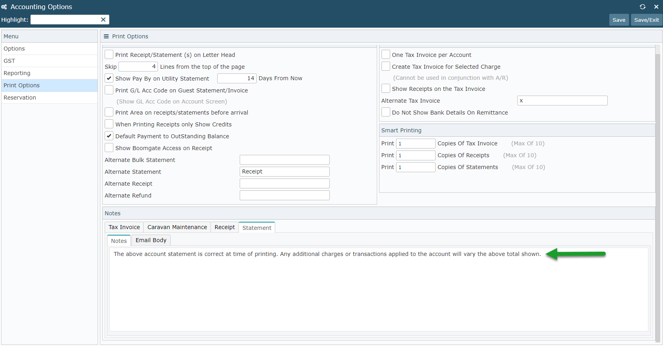The width and height of the screenshot is (663, 346).
Task: Click the Save button
Action: [619, 20]
